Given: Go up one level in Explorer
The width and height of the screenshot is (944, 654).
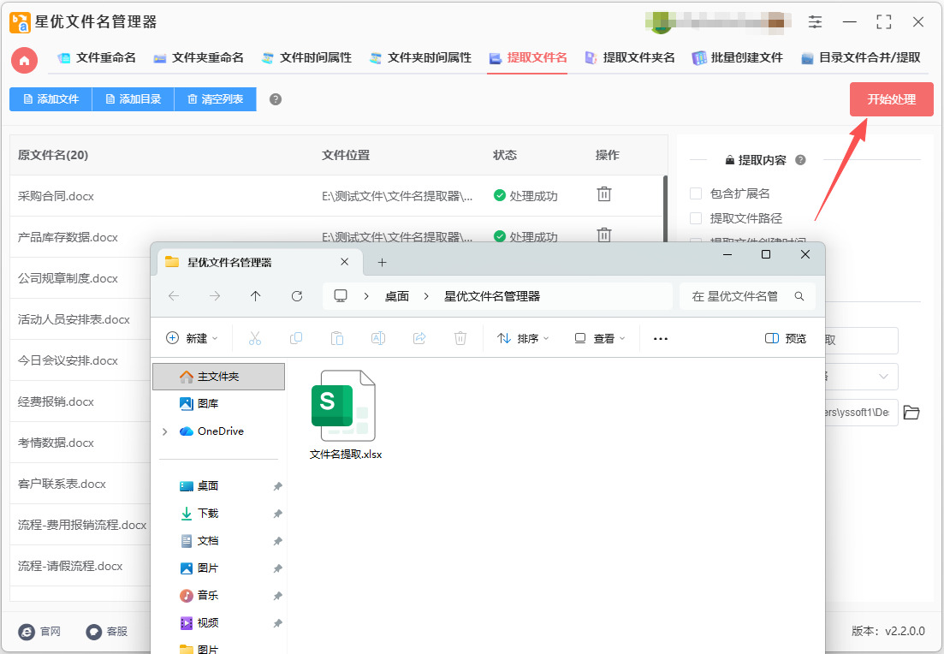Looking at the screenshot, I should (255, 296).
